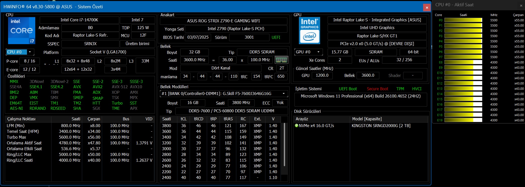Expand the memory module bank dropdown

point(284,94)
